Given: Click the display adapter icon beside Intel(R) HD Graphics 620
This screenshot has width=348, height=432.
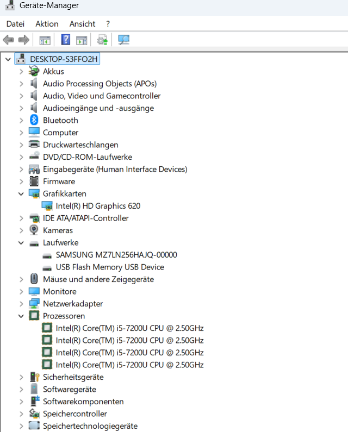Looking at the screenshot, I should [x=47, y=205].
